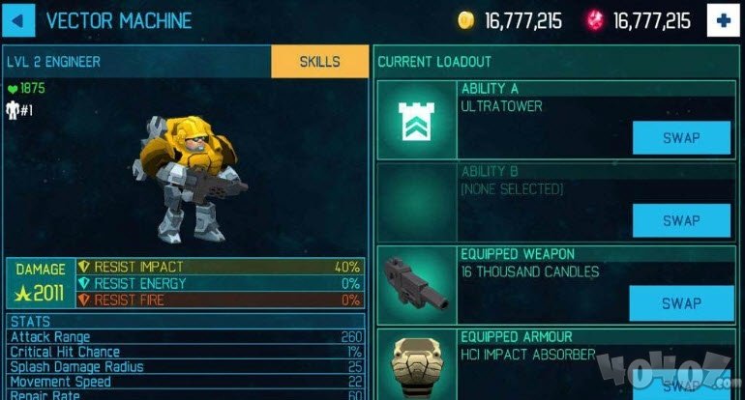Select the Resist Fire row
Image resolution: width=745 pixels, height=400 pixels.
pos(220,300)
